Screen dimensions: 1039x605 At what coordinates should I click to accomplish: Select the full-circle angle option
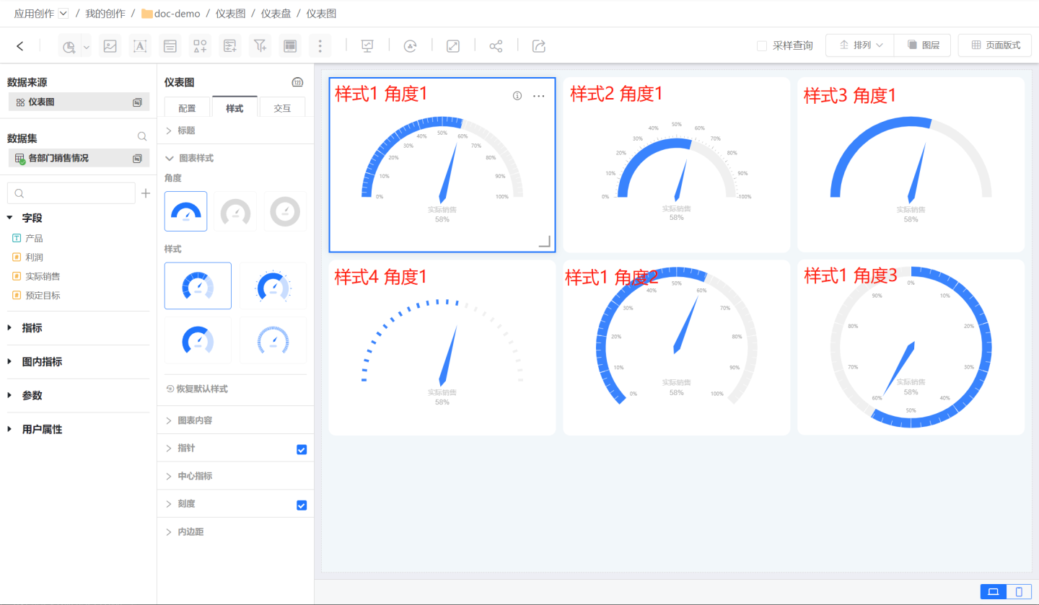click(x=285, y=211)
